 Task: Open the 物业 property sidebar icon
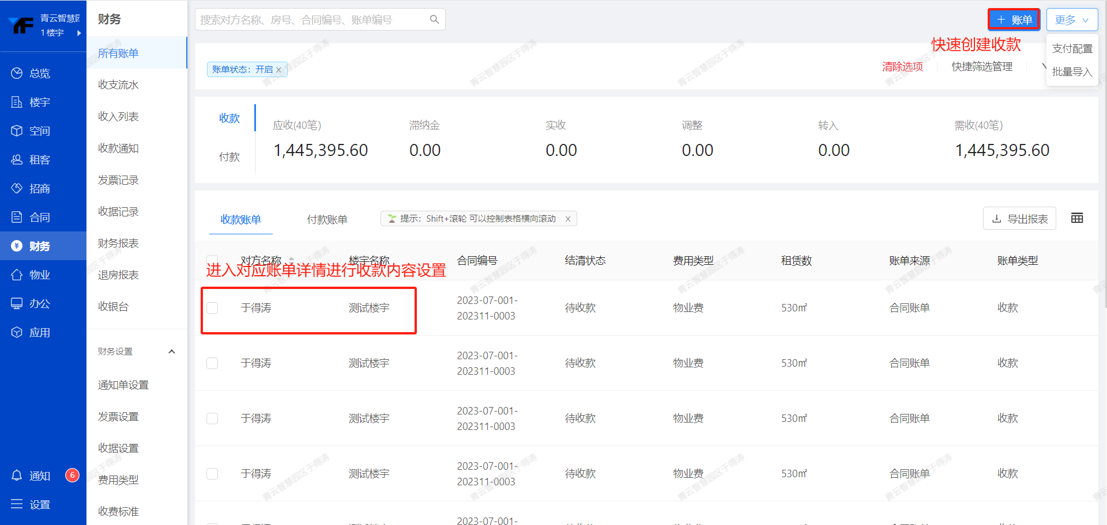[x=17, y=275]
